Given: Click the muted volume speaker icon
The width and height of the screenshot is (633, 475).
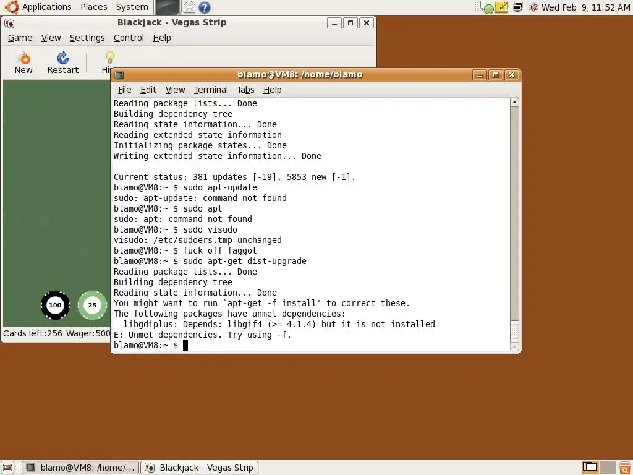Looking at the screenshot, I should pyautogui.click(x=533, y=7).
